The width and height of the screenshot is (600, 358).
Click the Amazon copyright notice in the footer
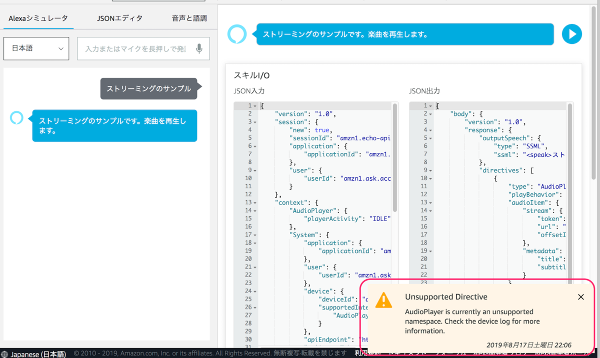(x=210, y=354)
